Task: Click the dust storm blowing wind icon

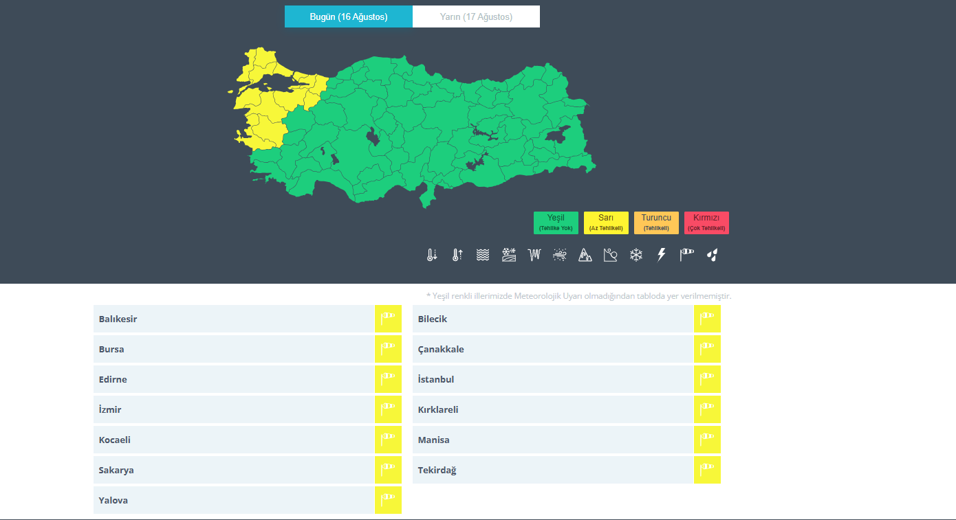Action: [x=560, y=256]
